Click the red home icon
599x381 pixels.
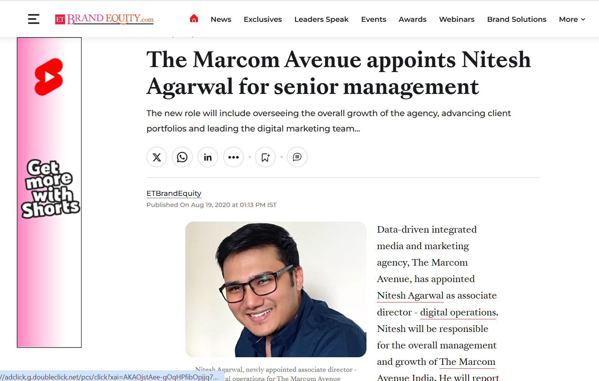click(194, 18)
